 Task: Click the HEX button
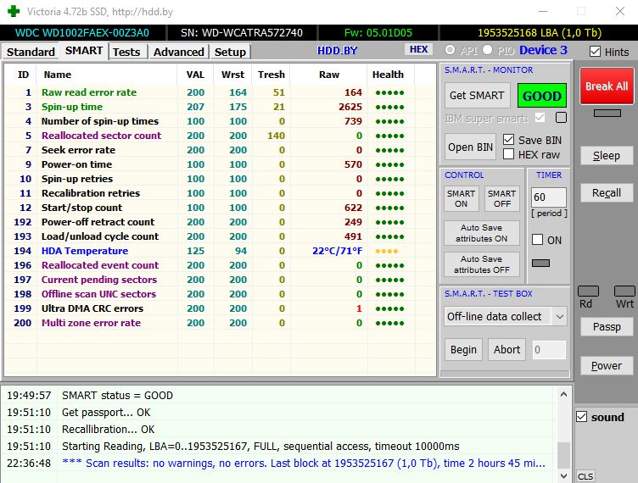419,49
